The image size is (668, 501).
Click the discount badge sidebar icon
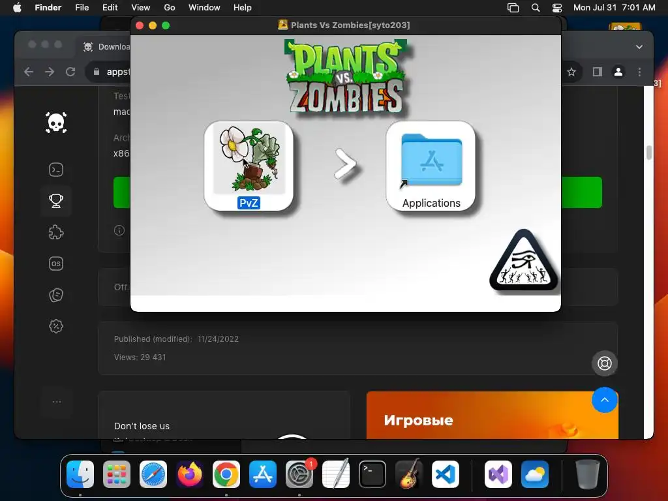56,326
